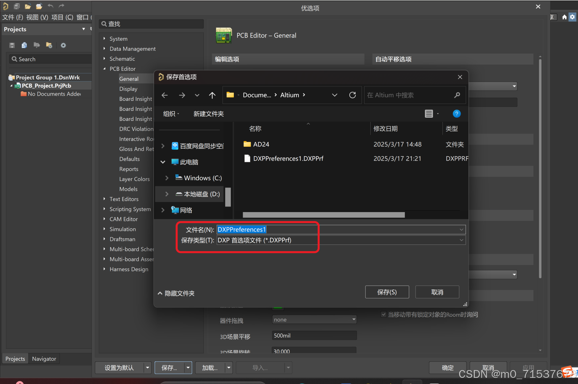
Task: Click the blue settings gear at top right
Action: pyautogui.click(x=573, y=17)
